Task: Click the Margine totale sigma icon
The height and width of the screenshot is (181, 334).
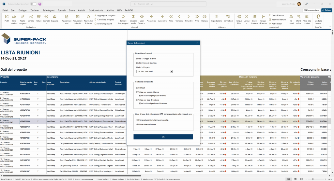Action: 133,18
